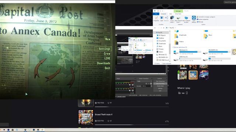Select Videos in the navigation tree
Image resolution: width=236 pixels, height=132 pixels.
click(160, 52)
